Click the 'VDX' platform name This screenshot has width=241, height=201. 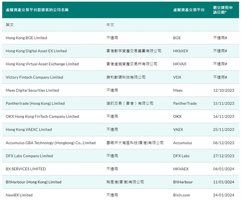[177, 77]
